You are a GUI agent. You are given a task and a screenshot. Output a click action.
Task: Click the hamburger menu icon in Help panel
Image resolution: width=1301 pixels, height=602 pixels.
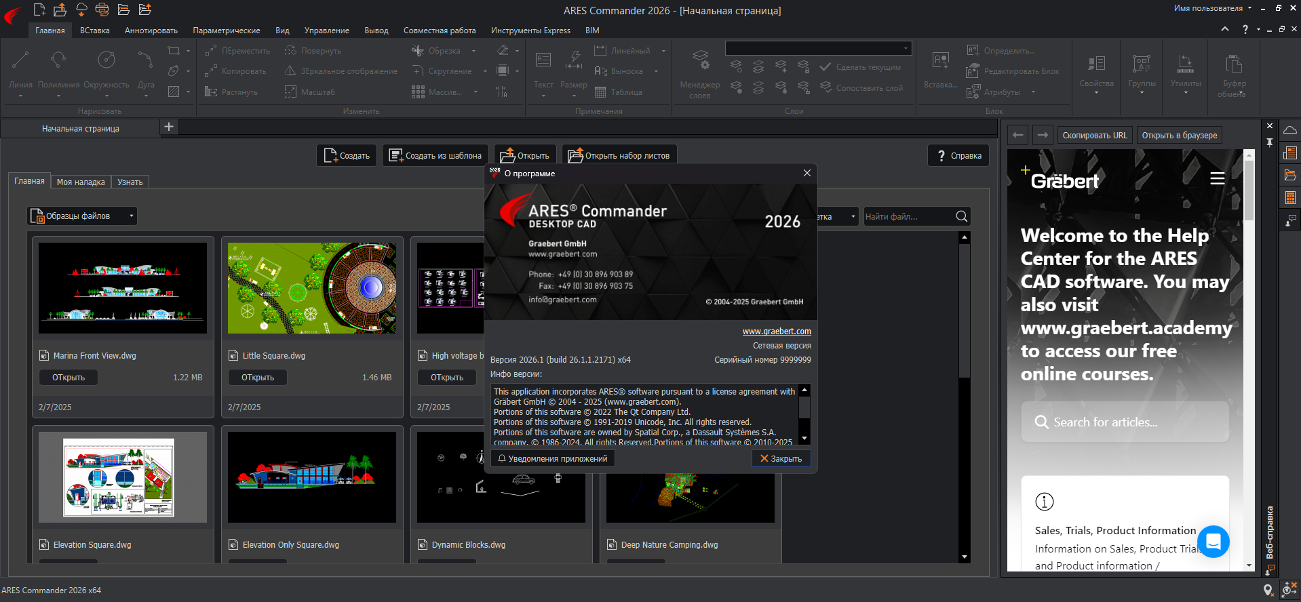[1217, 178]
